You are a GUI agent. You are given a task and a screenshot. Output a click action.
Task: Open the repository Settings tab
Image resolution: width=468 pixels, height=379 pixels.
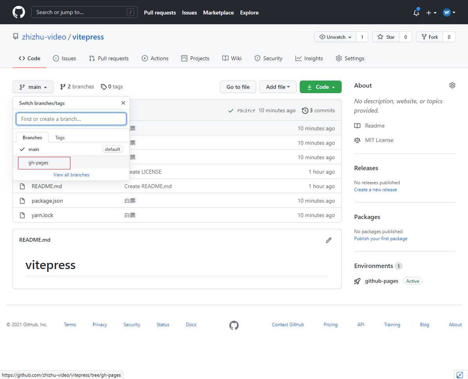(350, 59)
